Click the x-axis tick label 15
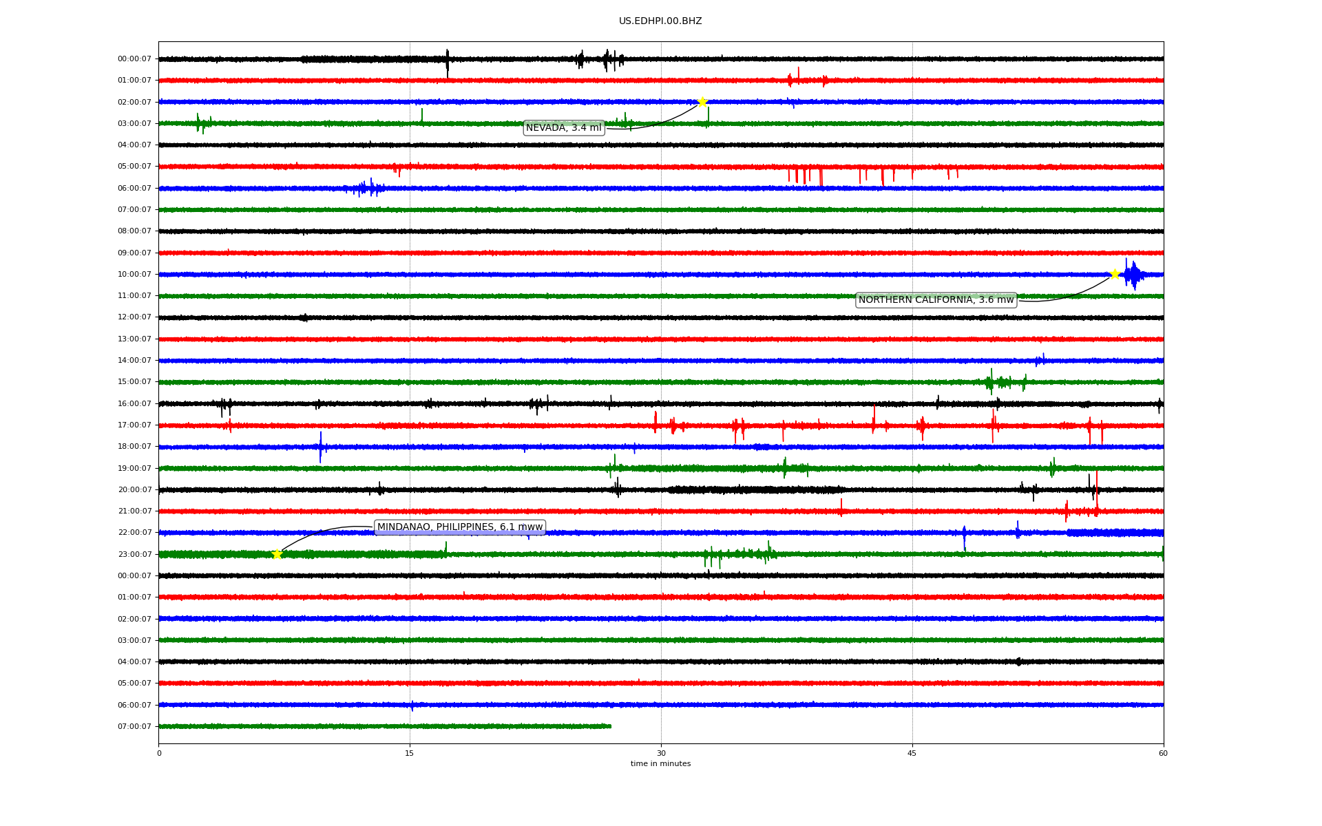 [x=410, y=753]
